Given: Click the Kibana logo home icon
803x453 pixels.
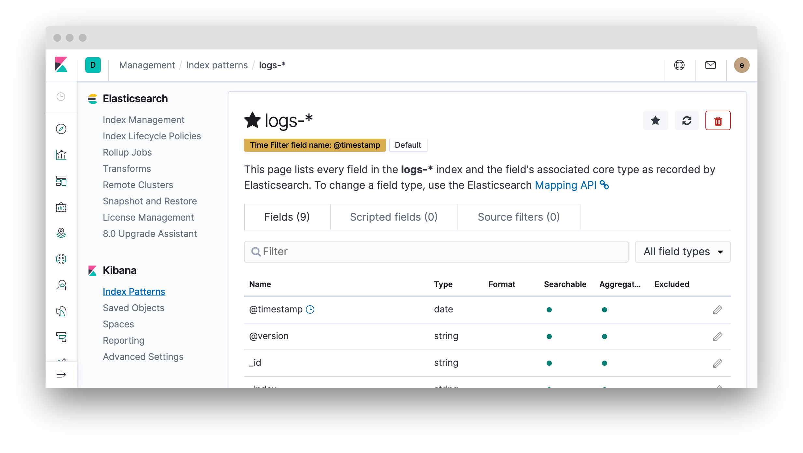Looking at the screenshot, I should (x=61, y=65).
